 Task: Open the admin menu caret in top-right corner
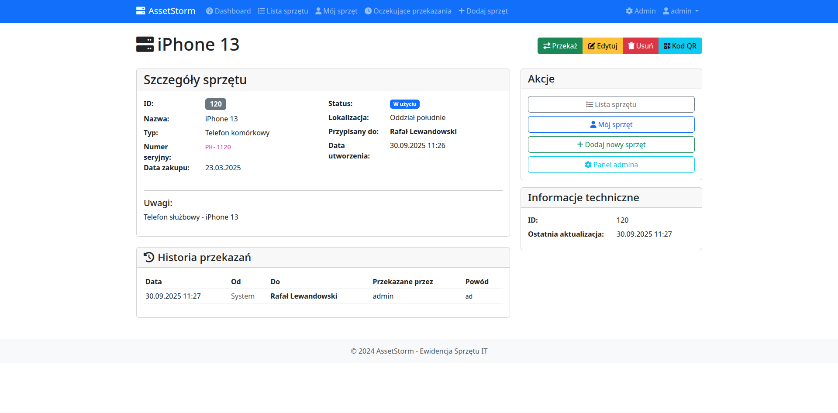pyautogui.click(x=697, y=11)
